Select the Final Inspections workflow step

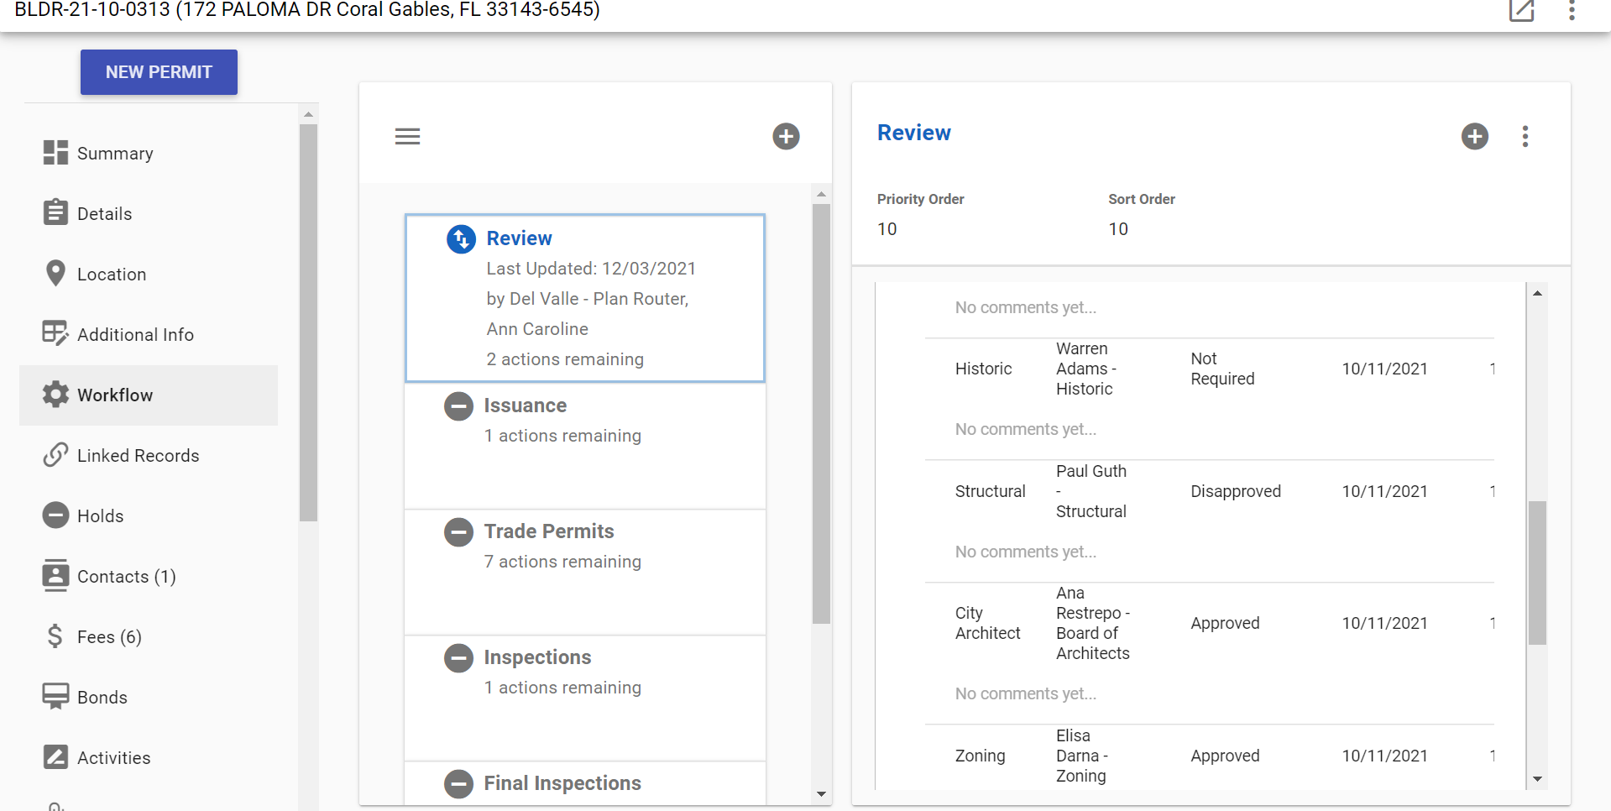[x=562, y=783]
